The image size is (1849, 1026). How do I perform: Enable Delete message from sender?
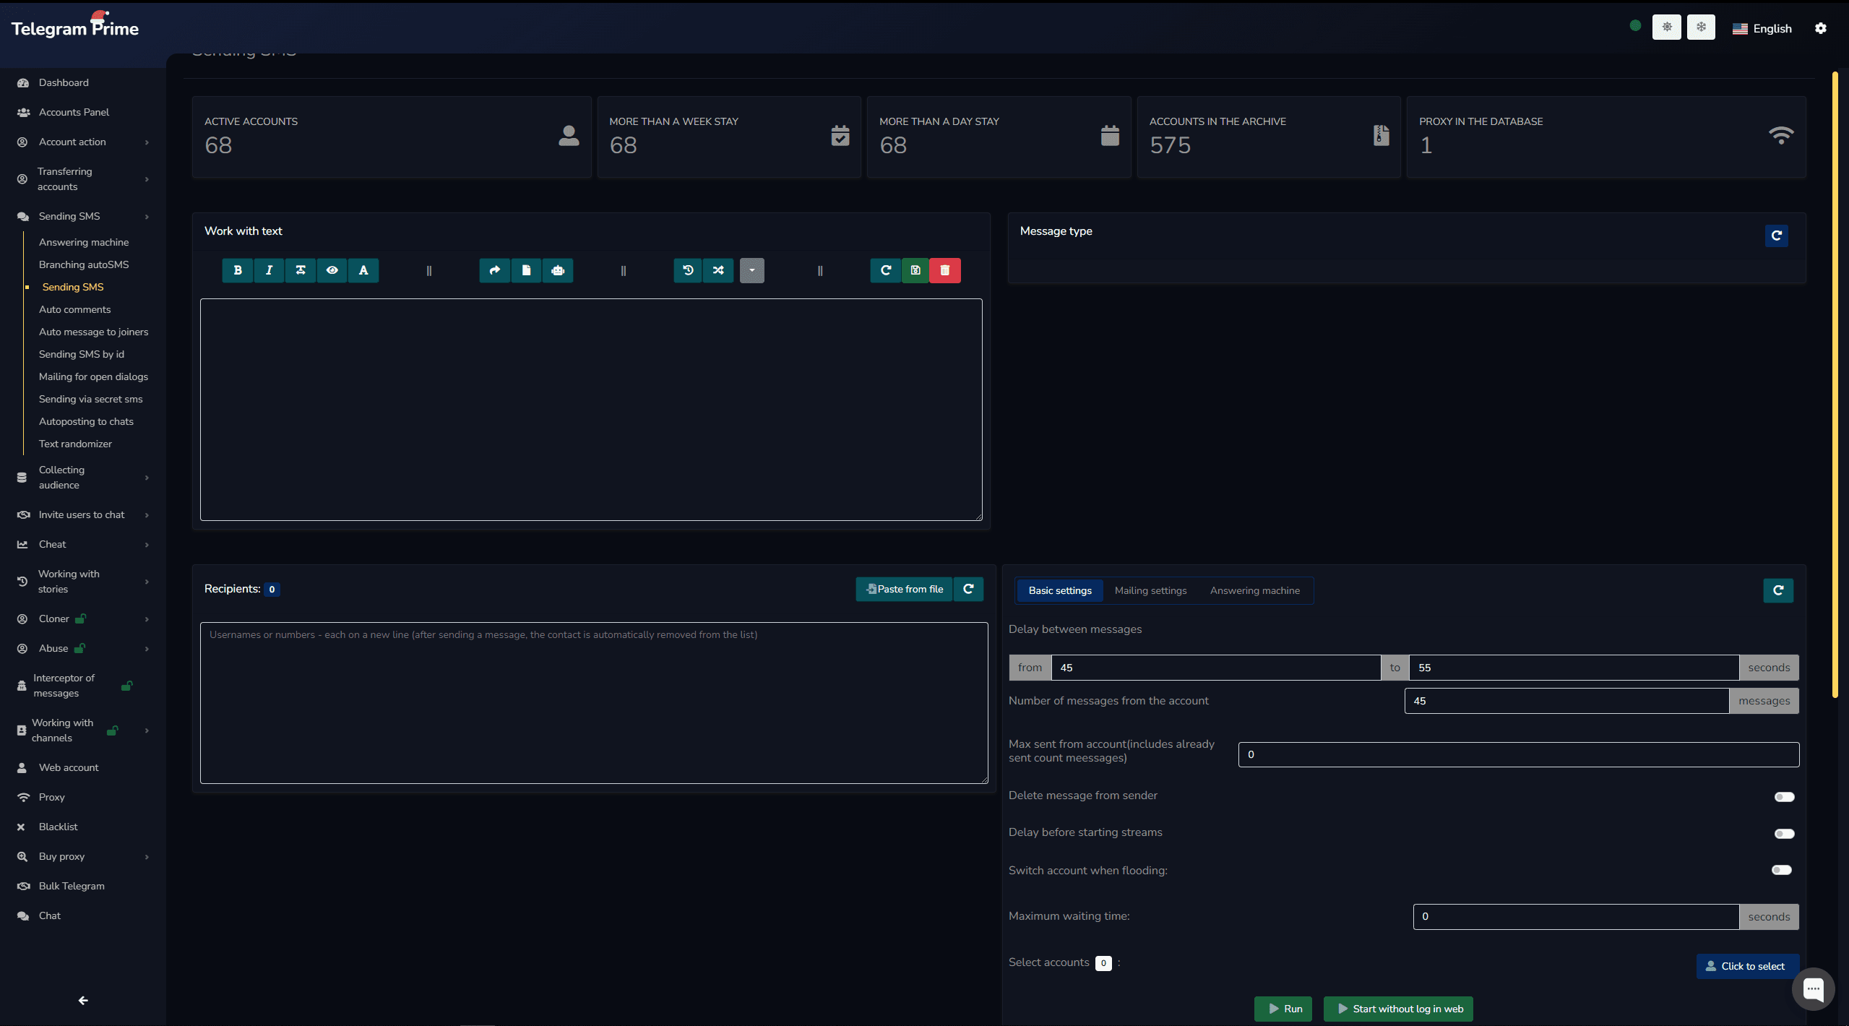(1783, 796)
